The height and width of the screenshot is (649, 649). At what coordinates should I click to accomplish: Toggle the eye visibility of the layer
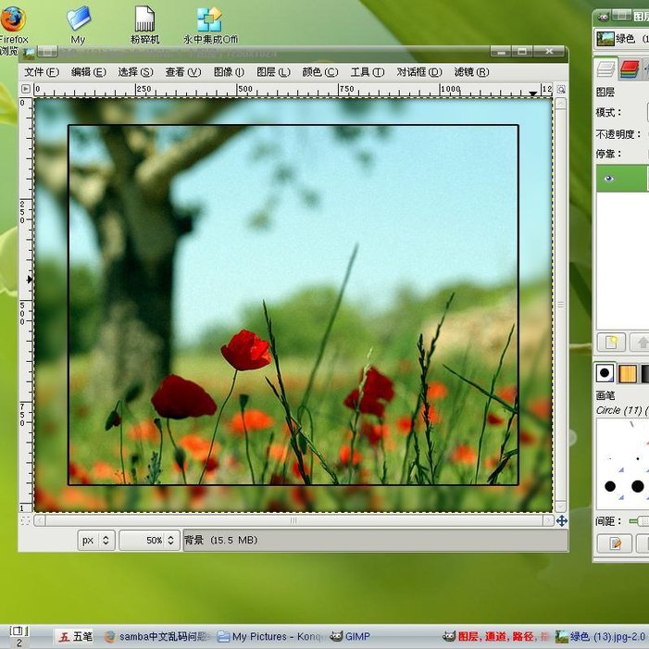(609, 178)
